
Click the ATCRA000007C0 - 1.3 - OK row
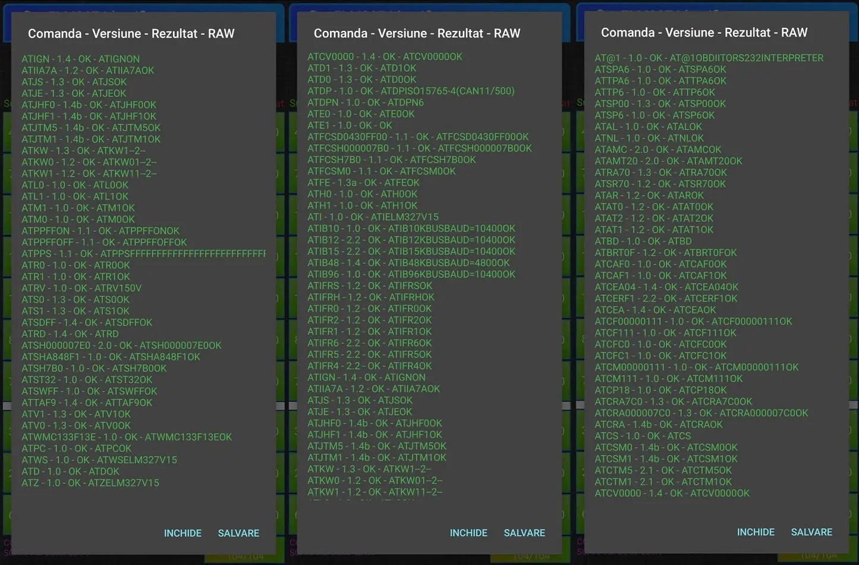(701, 413)
